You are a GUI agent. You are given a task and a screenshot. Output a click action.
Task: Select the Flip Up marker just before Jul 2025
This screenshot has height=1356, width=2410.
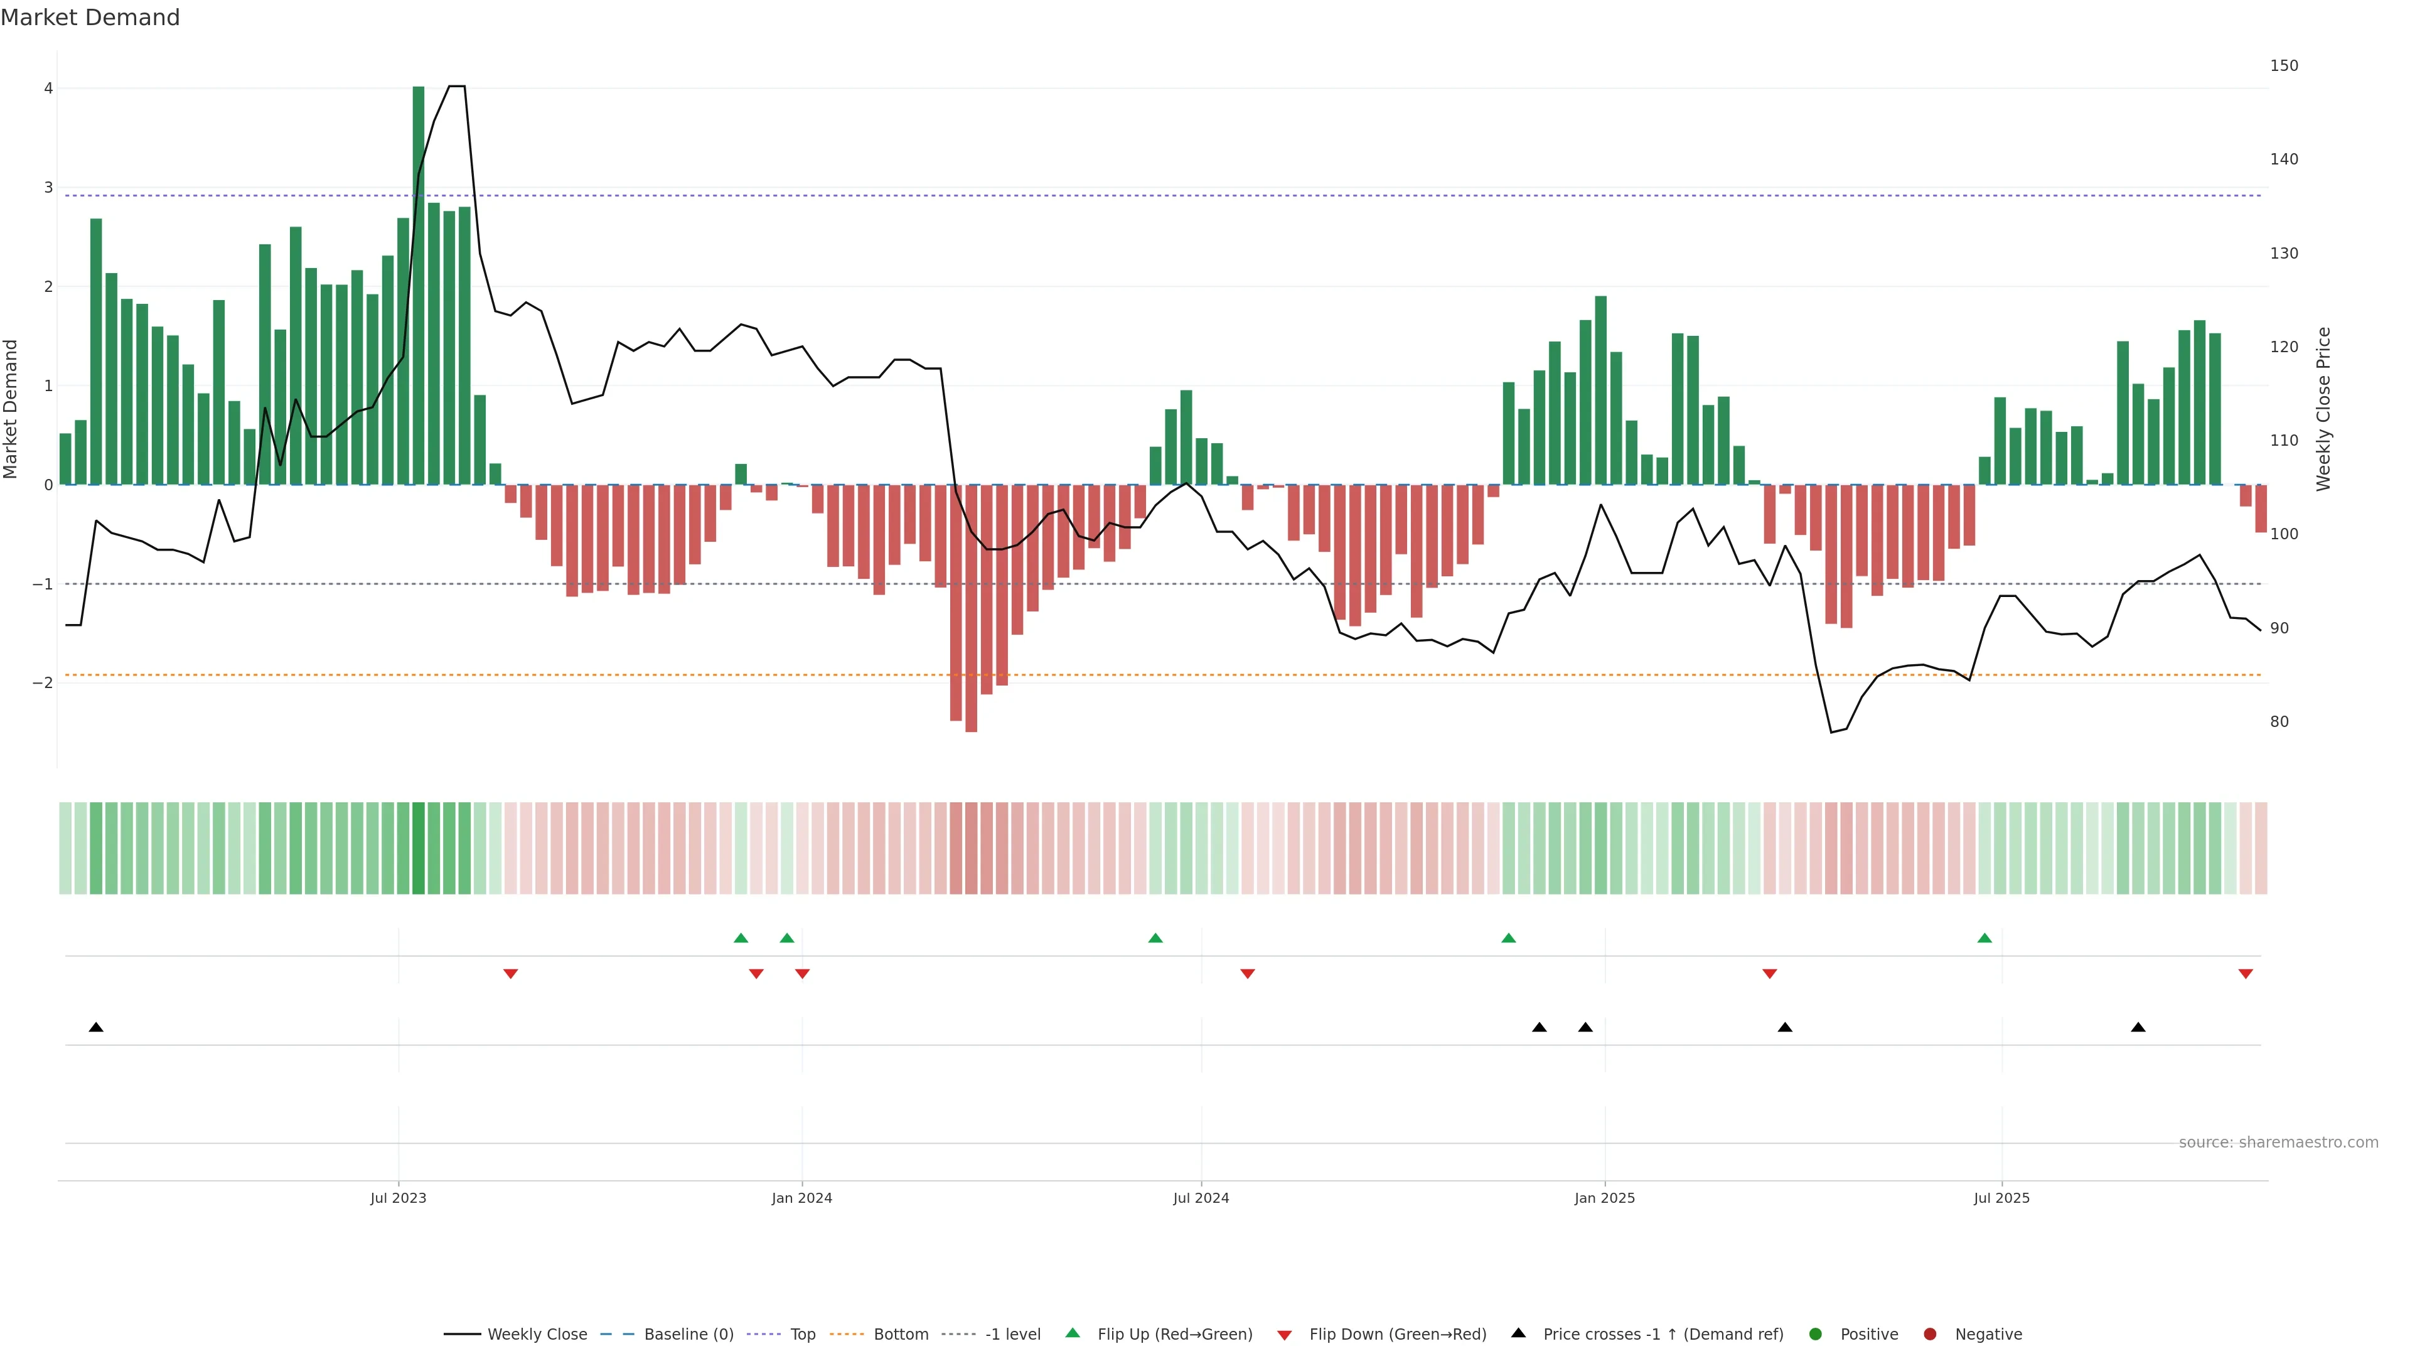1984,938
